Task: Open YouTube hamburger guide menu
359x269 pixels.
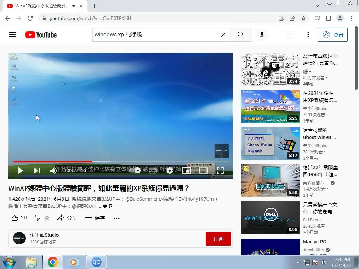Action: coord(13,35)
